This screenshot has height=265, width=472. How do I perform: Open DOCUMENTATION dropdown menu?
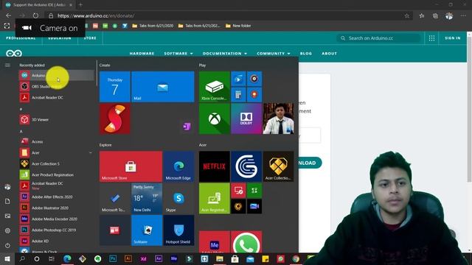225,54
